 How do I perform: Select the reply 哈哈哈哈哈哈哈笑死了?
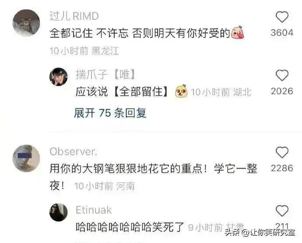pyautogui.click(x=130, y=227)
